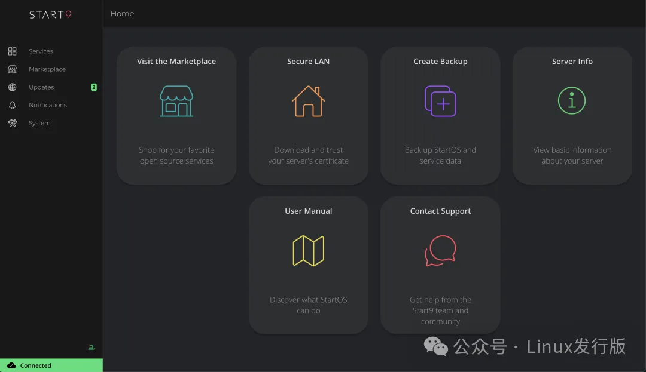This screenshot has height=372, width=646.
Task: Go to Marketplace via sidebar label
Action: [x=47, y=69]
